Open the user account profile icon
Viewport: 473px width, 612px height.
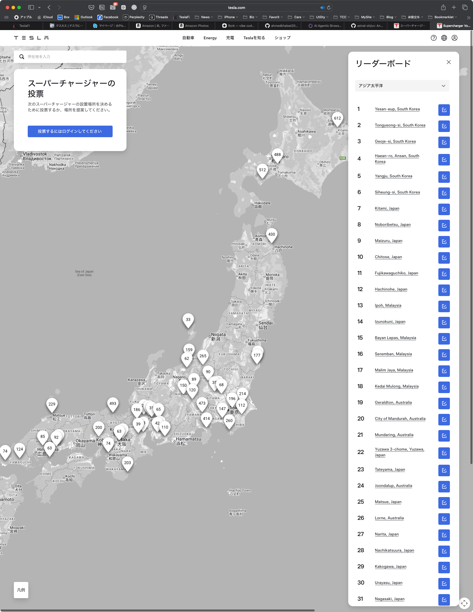coord(454,38)
